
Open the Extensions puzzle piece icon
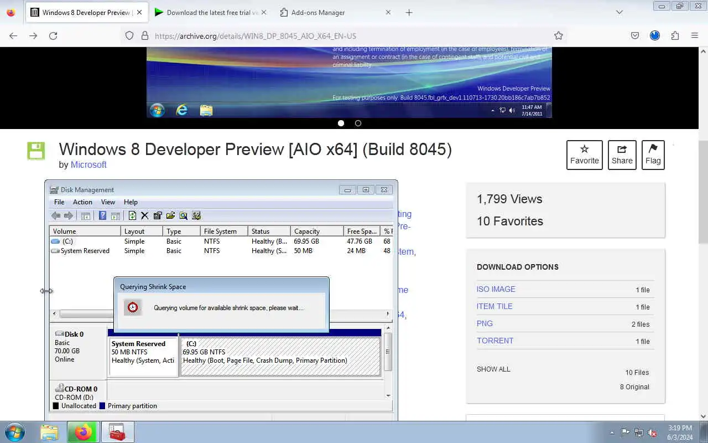click(675, 35)
